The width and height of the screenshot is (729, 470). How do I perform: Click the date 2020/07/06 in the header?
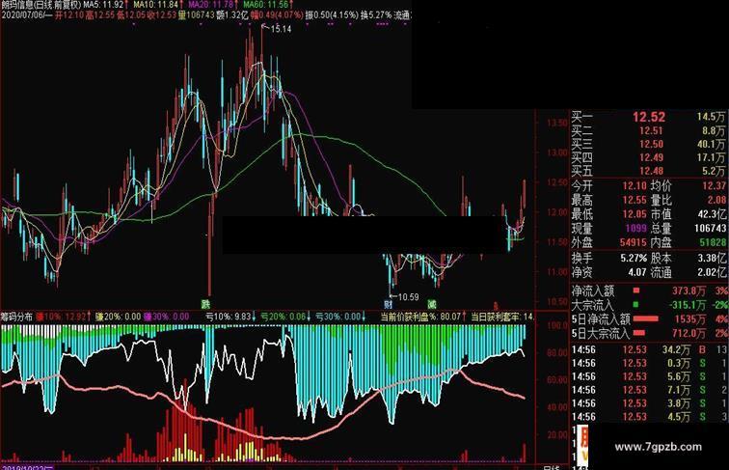tap(22, 15)
